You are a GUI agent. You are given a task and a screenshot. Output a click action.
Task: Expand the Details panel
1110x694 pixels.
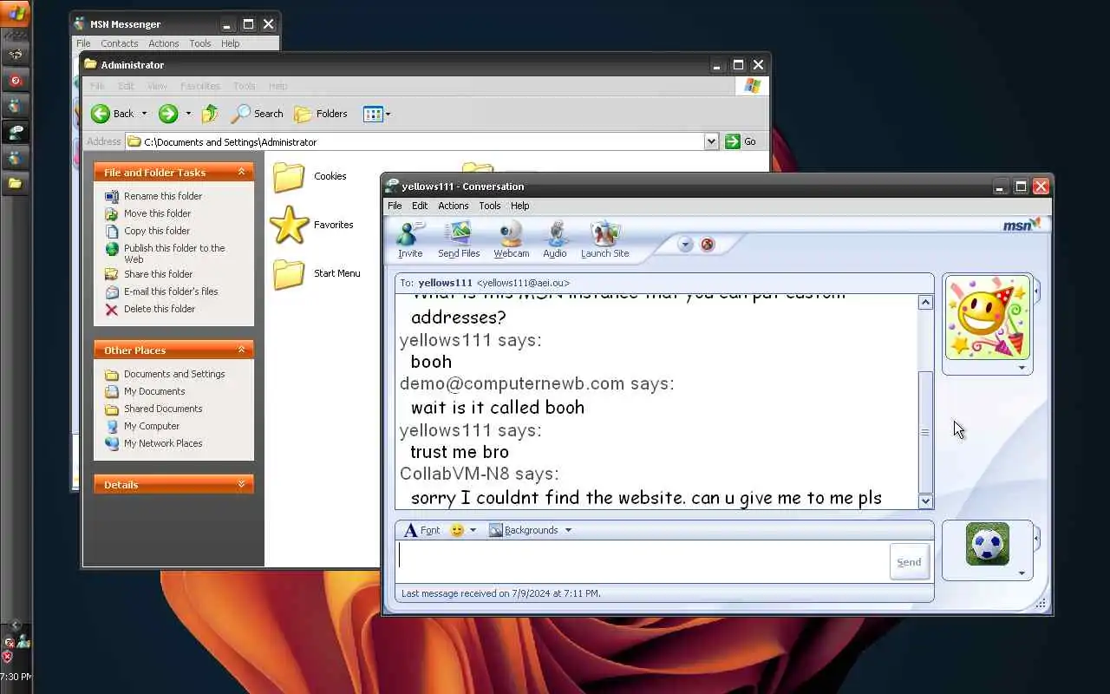pyautogui.click(x=241, y=484)
